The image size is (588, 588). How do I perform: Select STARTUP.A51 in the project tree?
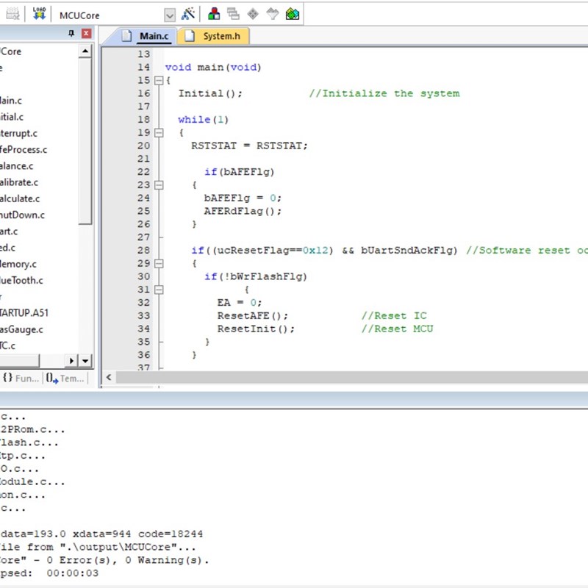click(x=24, y=313)
